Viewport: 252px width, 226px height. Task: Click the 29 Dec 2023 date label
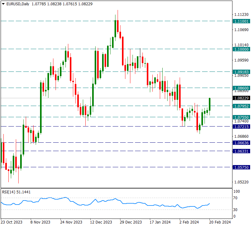pyautogui.click(x=131, y=222)
